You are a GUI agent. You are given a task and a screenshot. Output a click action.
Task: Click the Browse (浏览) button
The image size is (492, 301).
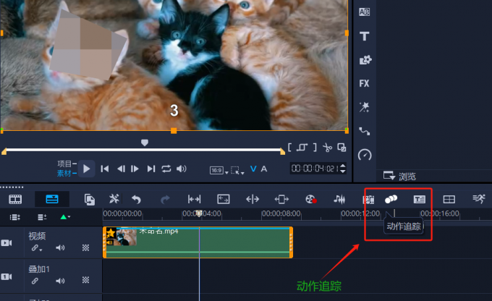click(399, 176)
